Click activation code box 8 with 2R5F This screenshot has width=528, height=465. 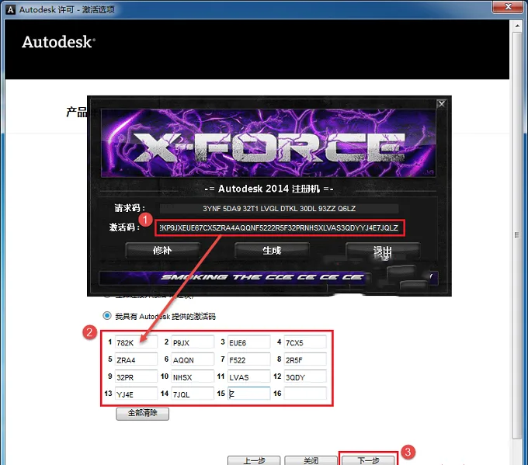tap(305, 359)
